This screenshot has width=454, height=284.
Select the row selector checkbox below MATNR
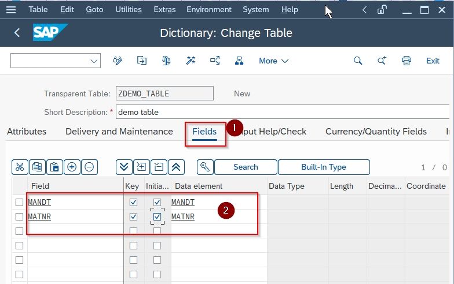(19, 231)
